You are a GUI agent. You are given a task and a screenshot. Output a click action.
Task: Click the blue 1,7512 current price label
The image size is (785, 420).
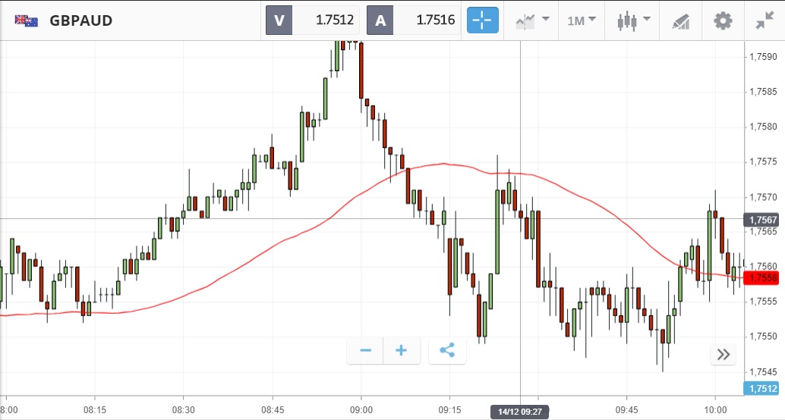(x=762, y=389)
